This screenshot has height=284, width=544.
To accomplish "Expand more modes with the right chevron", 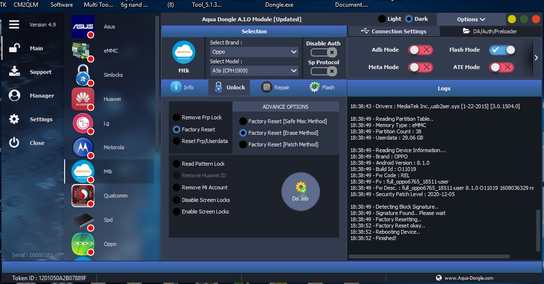I will pos(536,57).
